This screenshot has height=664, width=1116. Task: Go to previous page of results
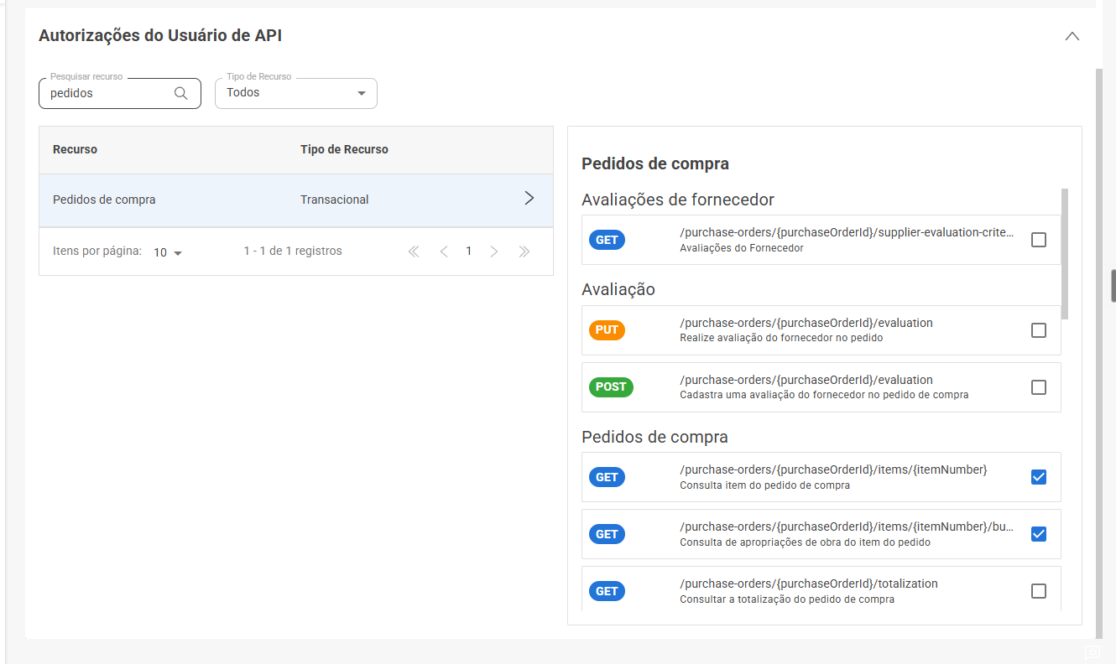point(444,252)
